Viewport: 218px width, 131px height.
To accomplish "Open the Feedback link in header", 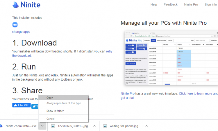I will 170,5.
